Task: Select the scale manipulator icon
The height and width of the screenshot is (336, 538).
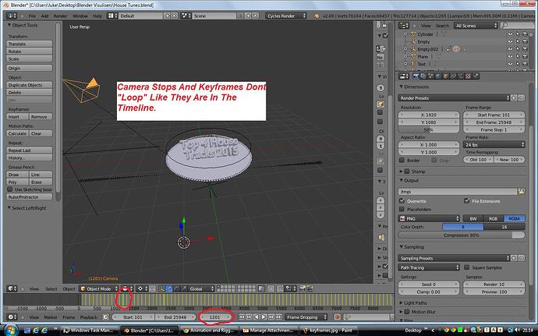Action: [x=185, y=288]
